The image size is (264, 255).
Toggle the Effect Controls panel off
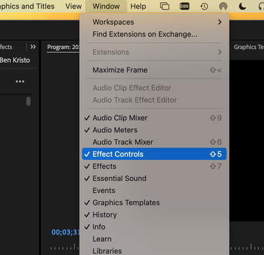tap(154, 154)
